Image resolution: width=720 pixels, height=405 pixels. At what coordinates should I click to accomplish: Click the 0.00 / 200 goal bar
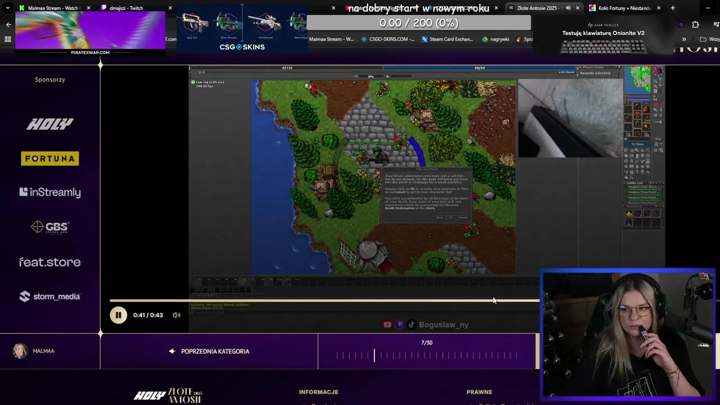pos(418,23)
